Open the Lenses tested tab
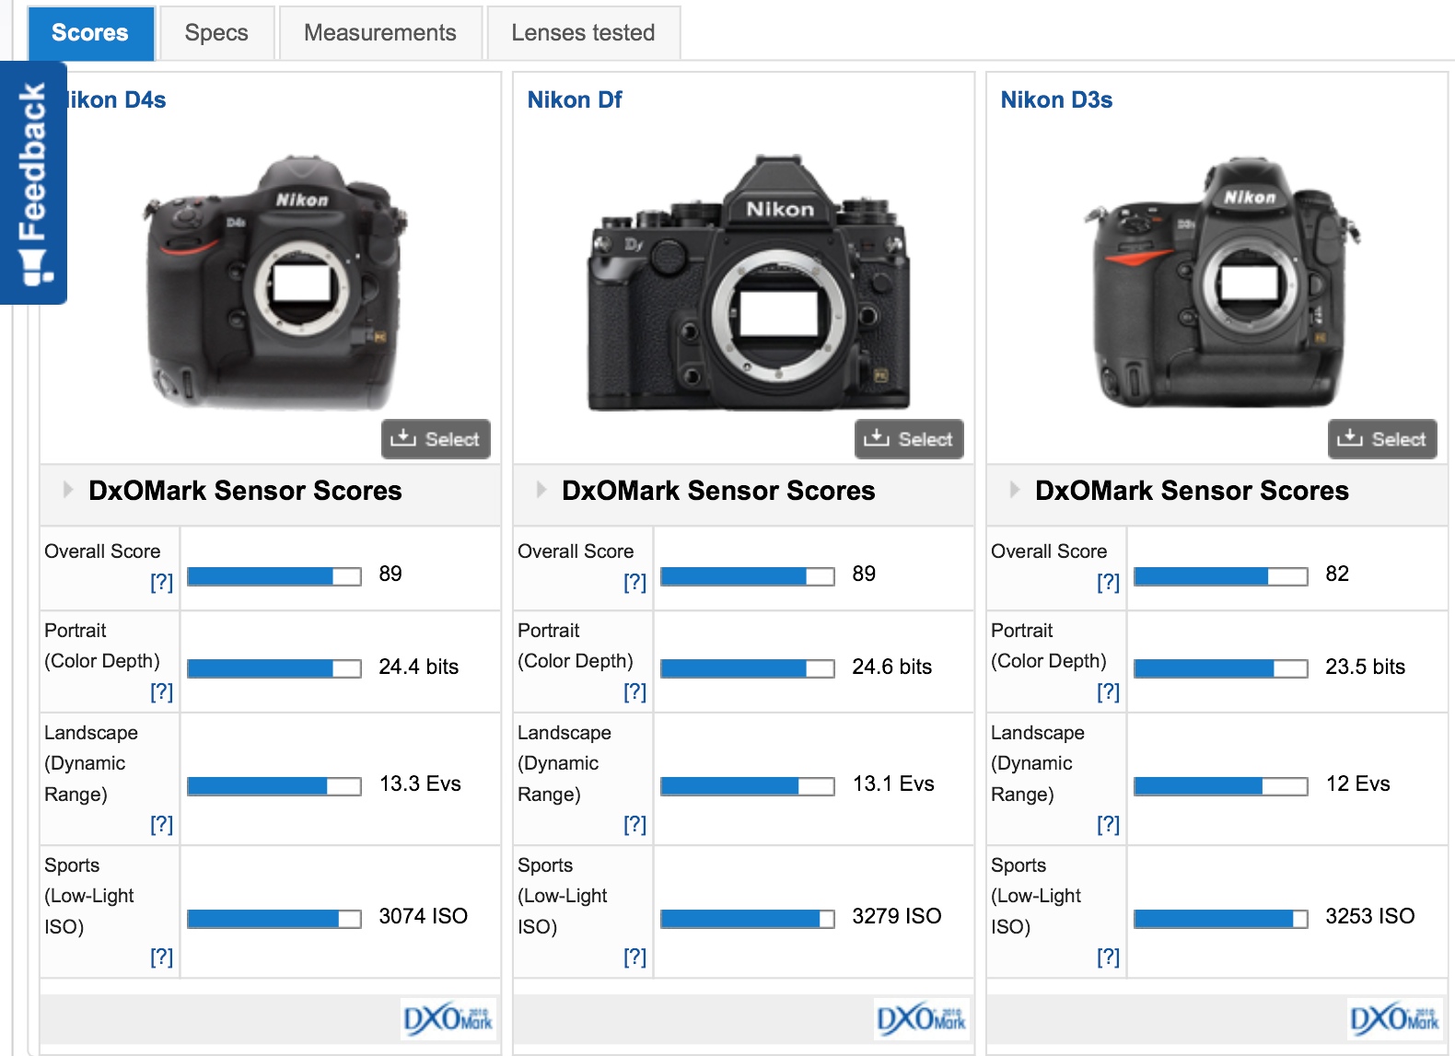Screen dimensions: 1455x1056 (583, 33)
